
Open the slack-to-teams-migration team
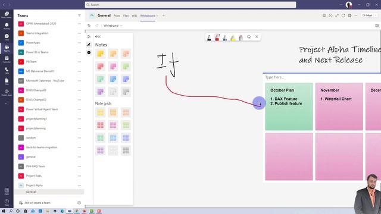[42, 147]
